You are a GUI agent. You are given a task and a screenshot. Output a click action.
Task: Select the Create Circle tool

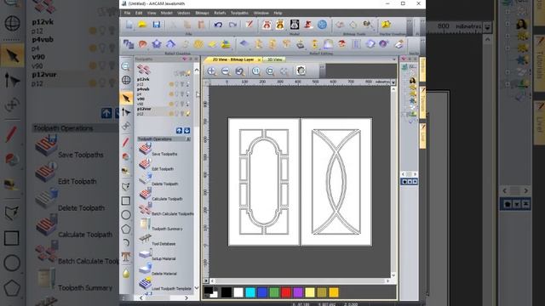click(x=126, y=215)
